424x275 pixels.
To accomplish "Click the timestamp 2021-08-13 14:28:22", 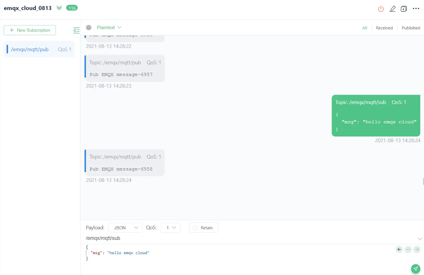I will pos(109,46).
